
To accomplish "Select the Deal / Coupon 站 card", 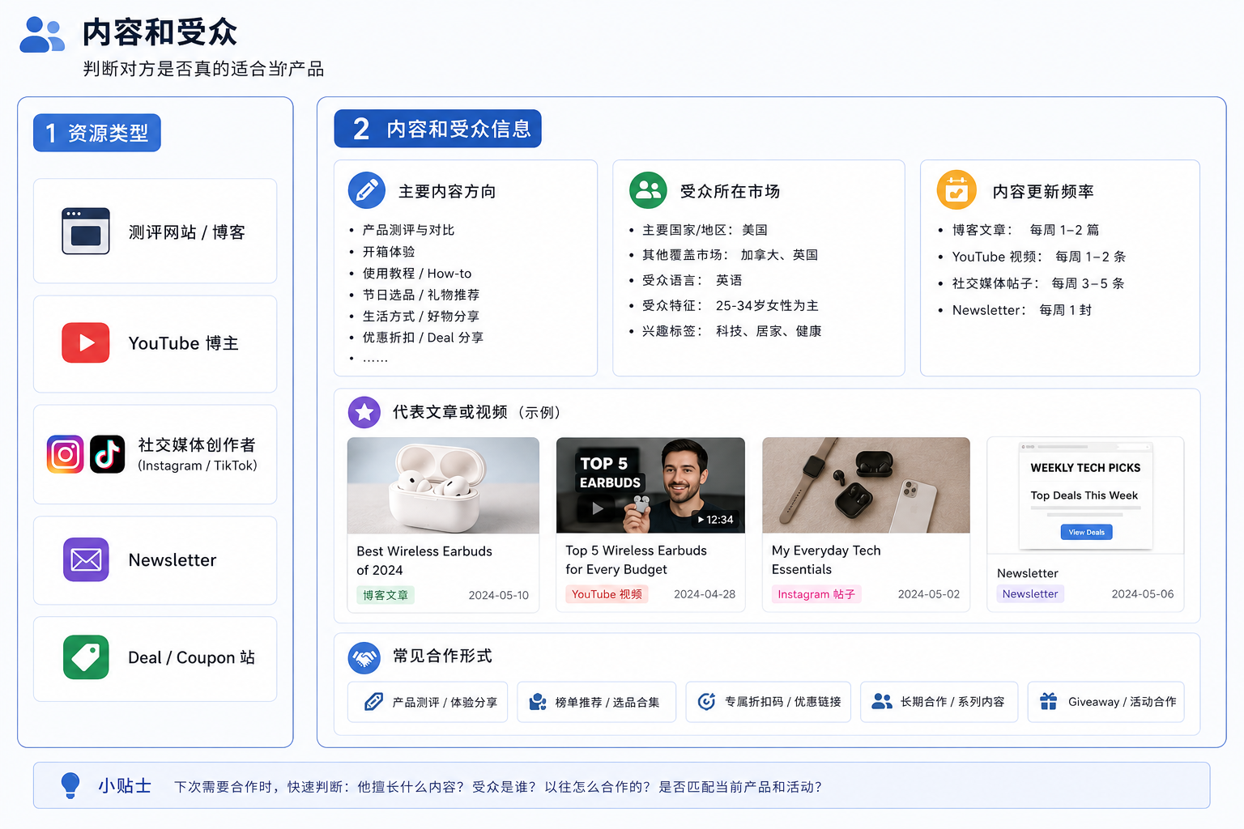I will click(x=155, y=659).
